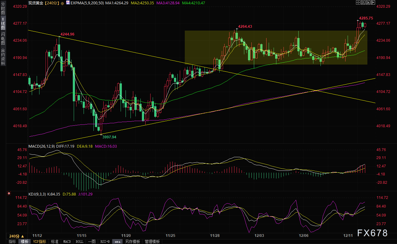397x244 pixels.
Task: Click the crosshair cursor icon at top right
Action: coord(358,2)
